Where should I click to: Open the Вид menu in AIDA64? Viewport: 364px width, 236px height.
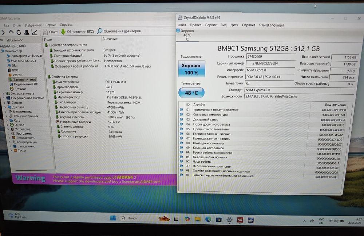click(6, 25)
